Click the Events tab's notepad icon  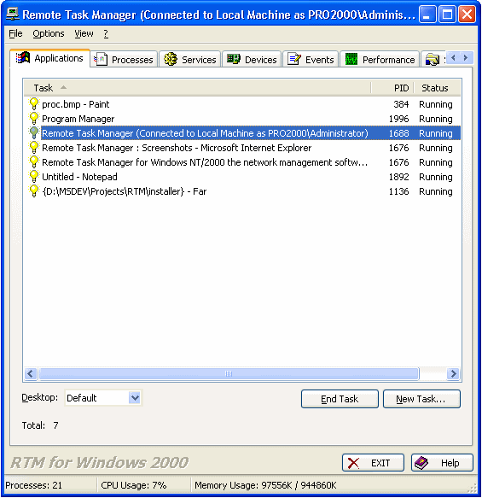point(294,59)
